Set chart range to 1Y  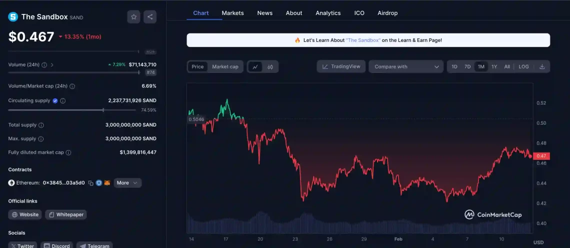[x=494, y=67]
